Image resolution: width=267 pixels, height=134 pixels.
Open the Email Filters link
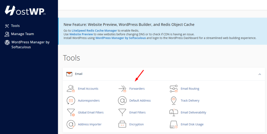137,112
